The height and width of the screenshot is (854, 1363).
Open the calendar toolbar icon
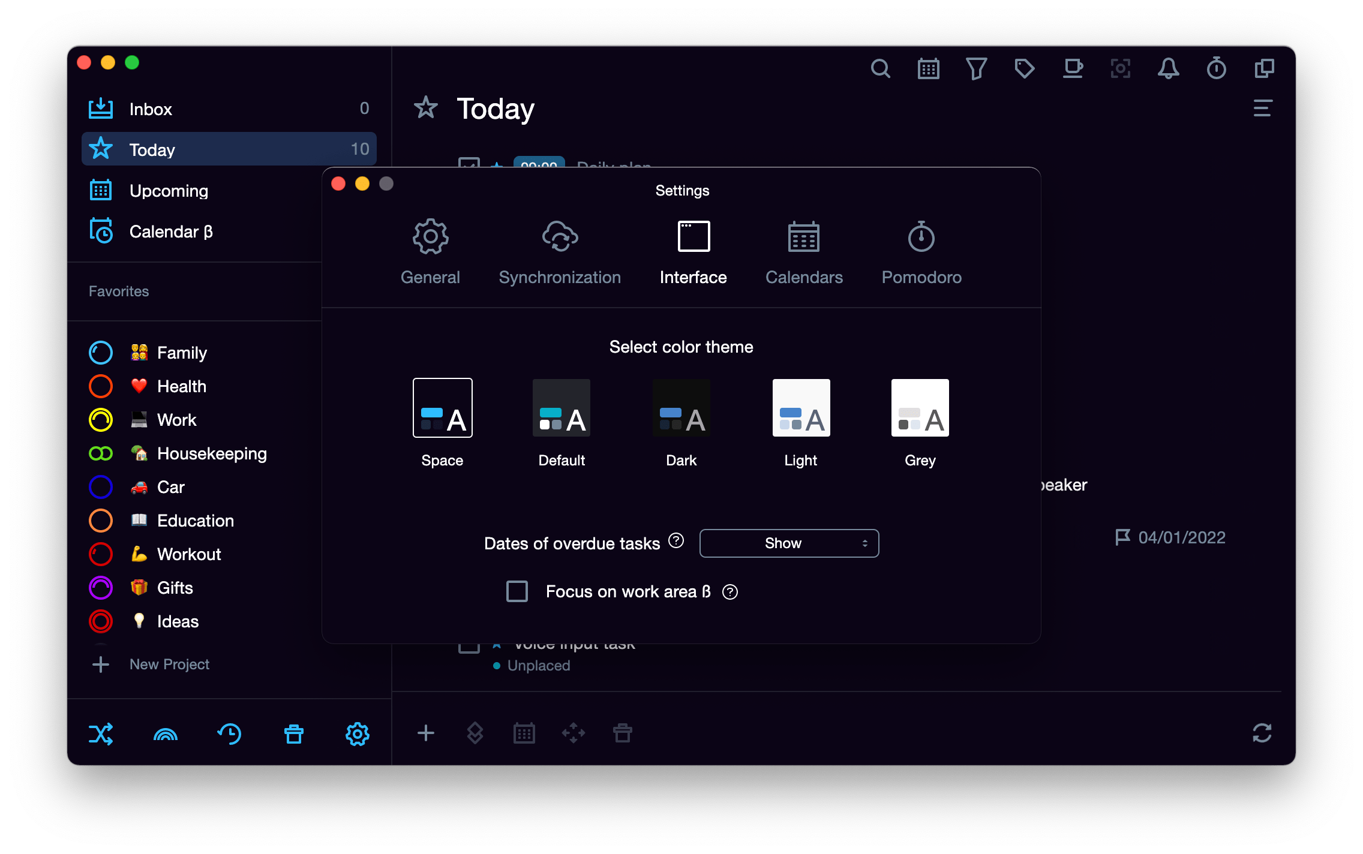tap(928, 68)
